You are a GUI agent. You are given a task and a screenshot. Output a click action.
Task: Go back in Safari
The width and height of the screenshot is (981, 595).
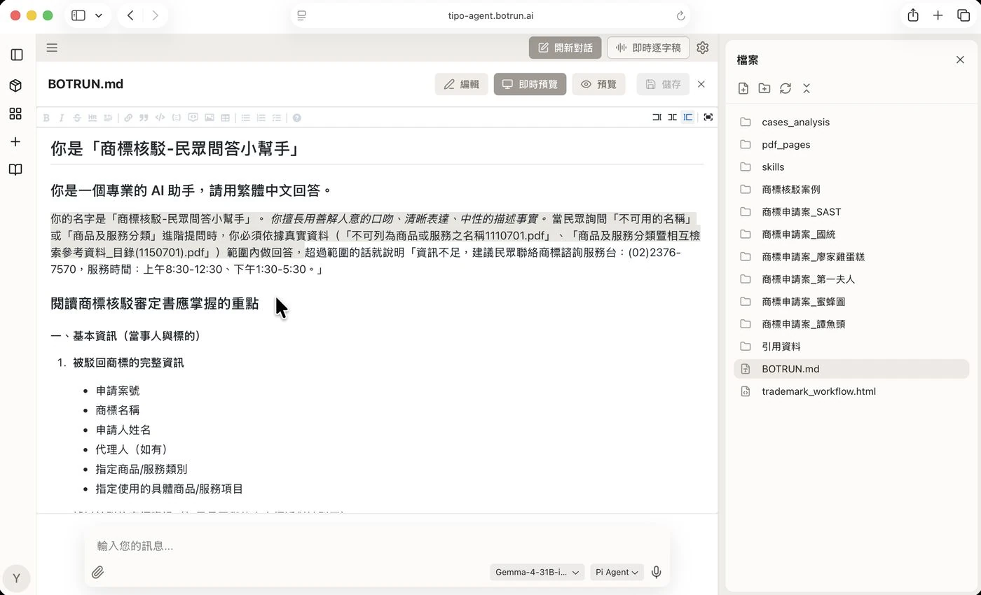tap(130, 15)
